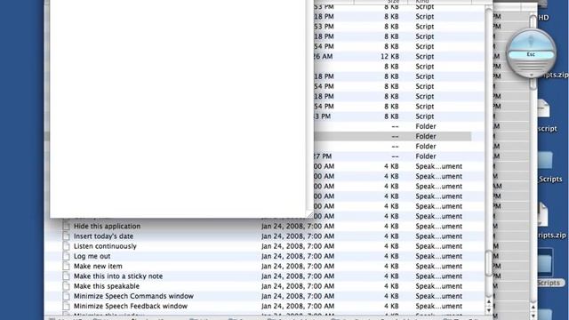Click the 4 KB size for Make new item
This screenshot has width=569, height=320.
[x=391, y=267]
